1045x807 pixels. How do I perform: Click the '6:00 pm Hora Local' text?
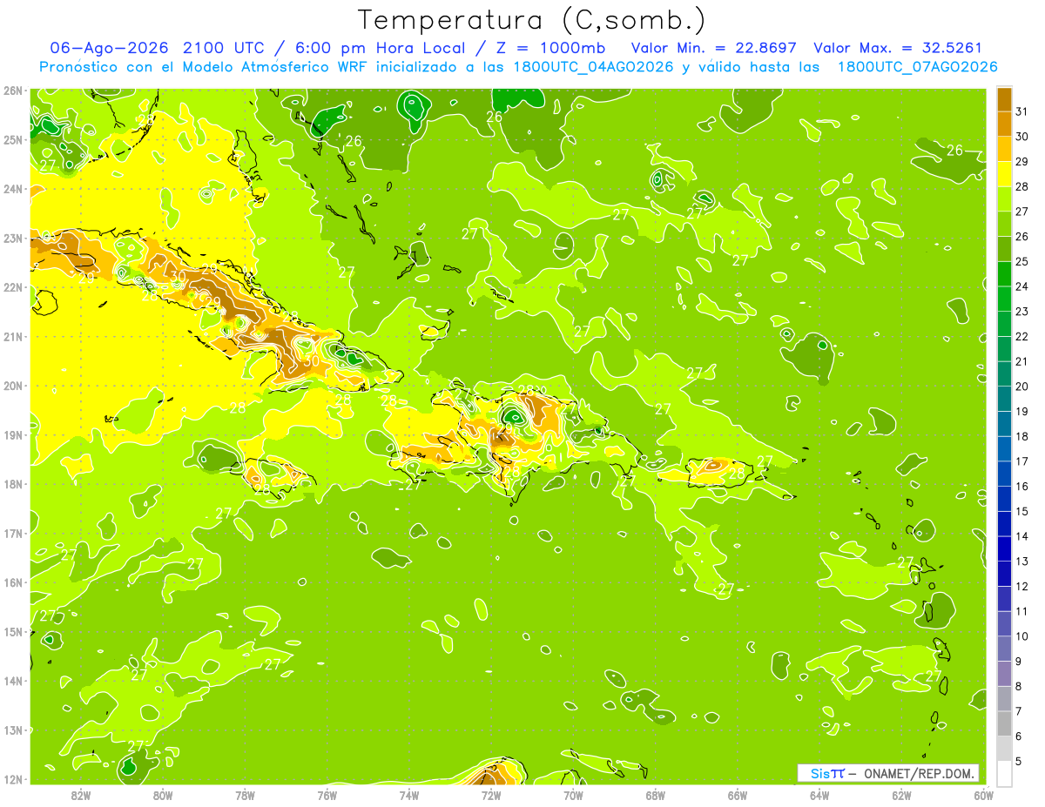coord(383,48)
